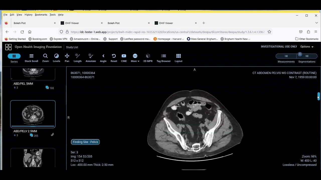321x180 pixels.
Task: Open the browser File menu
Action: coord(5,15)
